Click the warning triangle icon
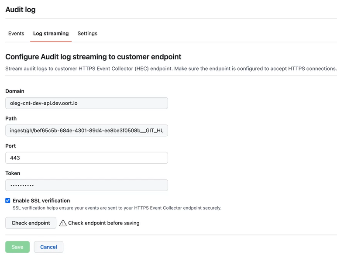Screen dimensions: 337x262 tap(63, 223)
